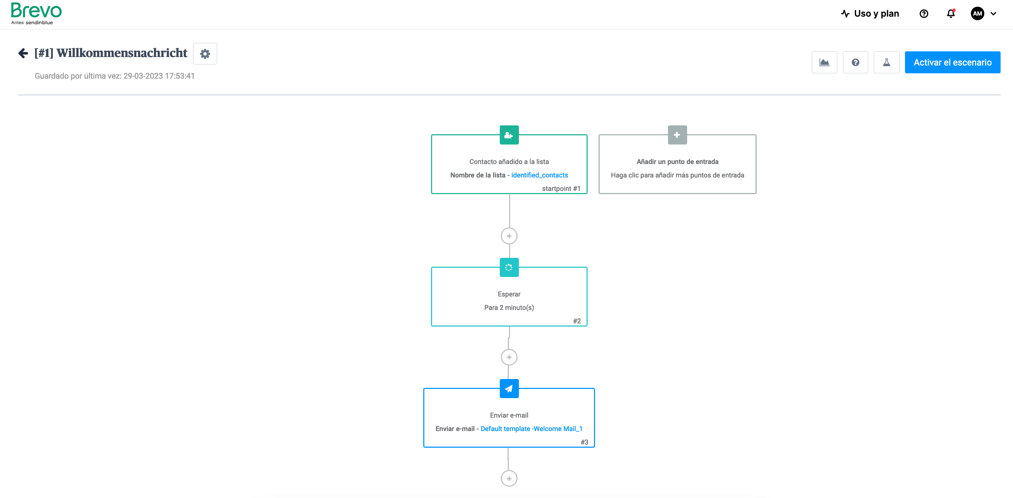Open Default template -Welcome Mail_1 link
1013x498 pixels.
tap(531, 429)
